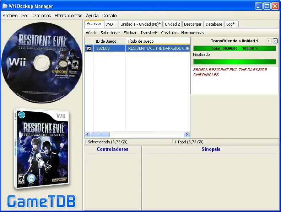Open the Opciones menu
The image size is (281, 212).
coord(42,16)
